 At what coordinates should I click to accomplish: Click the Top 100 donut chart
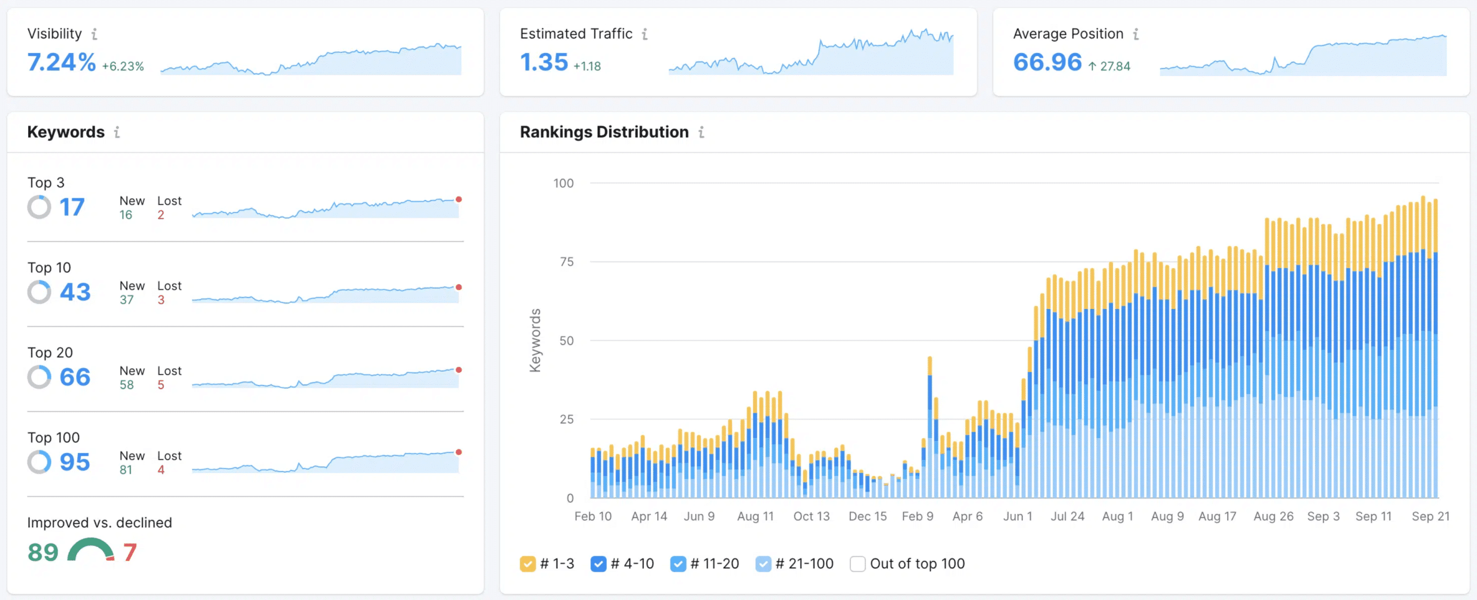tap(39, 462)
